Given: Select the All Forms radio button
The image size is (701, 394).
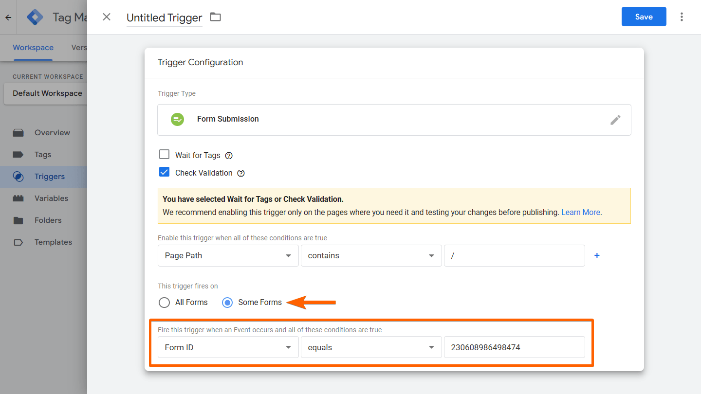Looking at the screenshot, I should click(165, 303).
